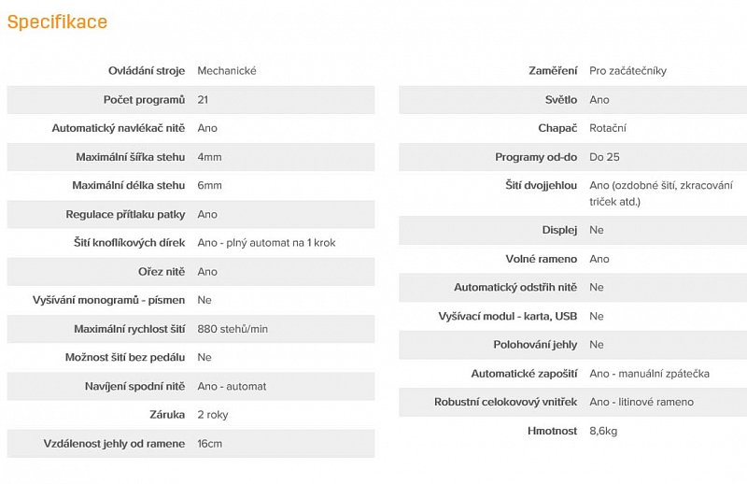Click the Záruka value 2 roky

(213, 415)
